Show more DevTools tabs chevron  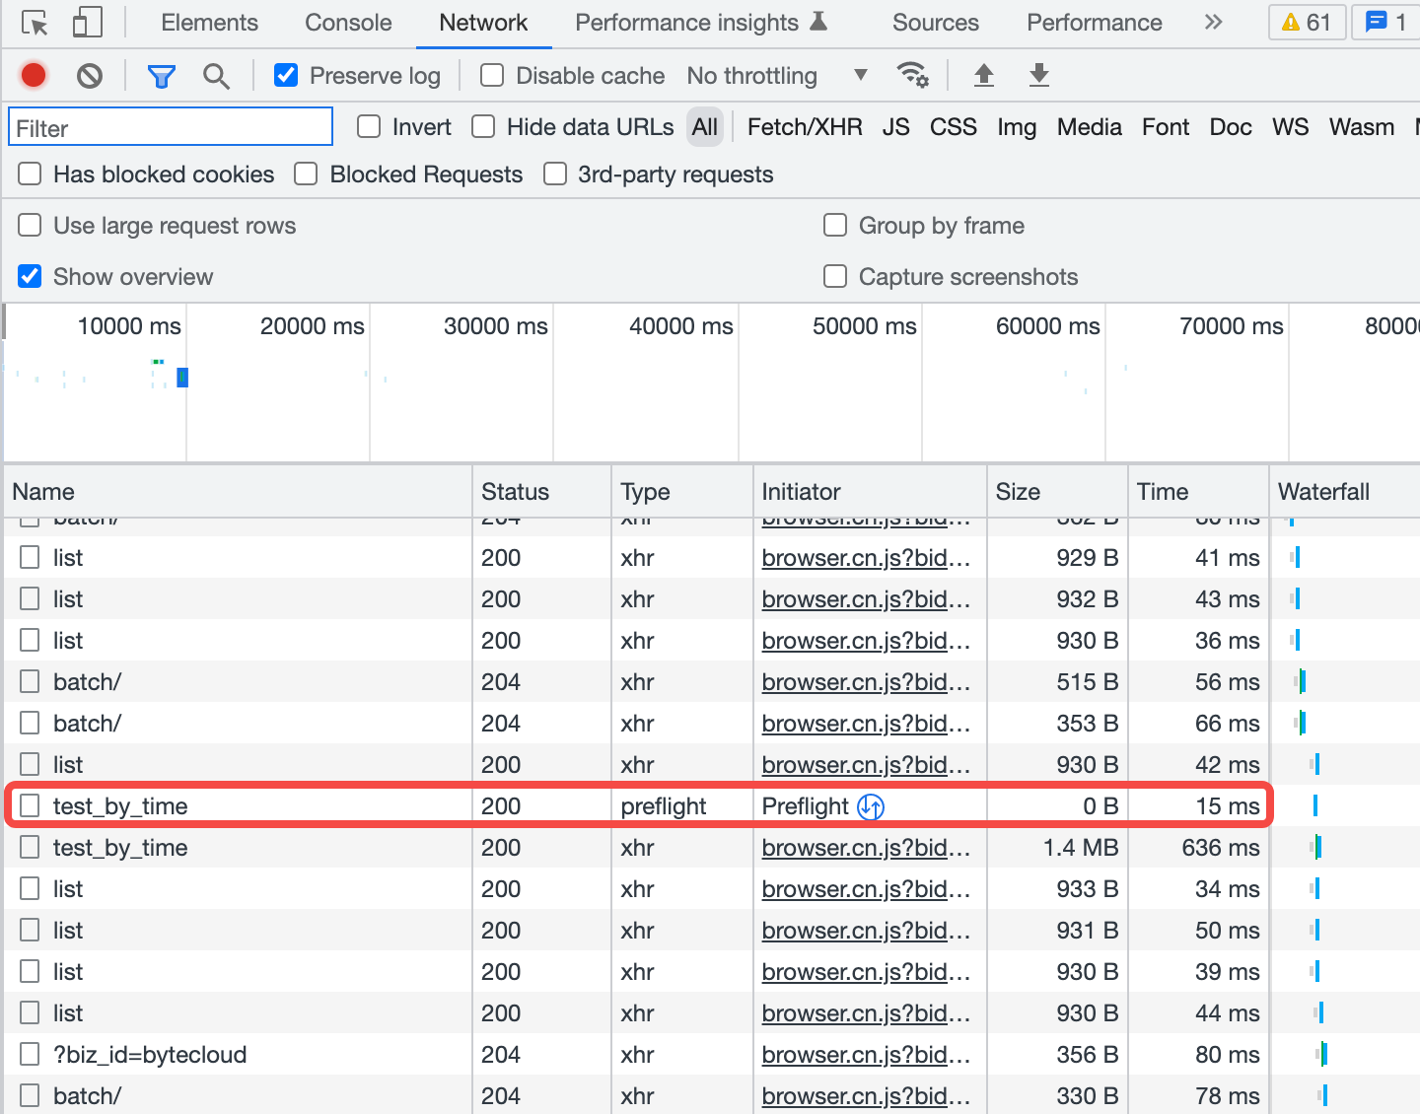(x=1213, y=23)
